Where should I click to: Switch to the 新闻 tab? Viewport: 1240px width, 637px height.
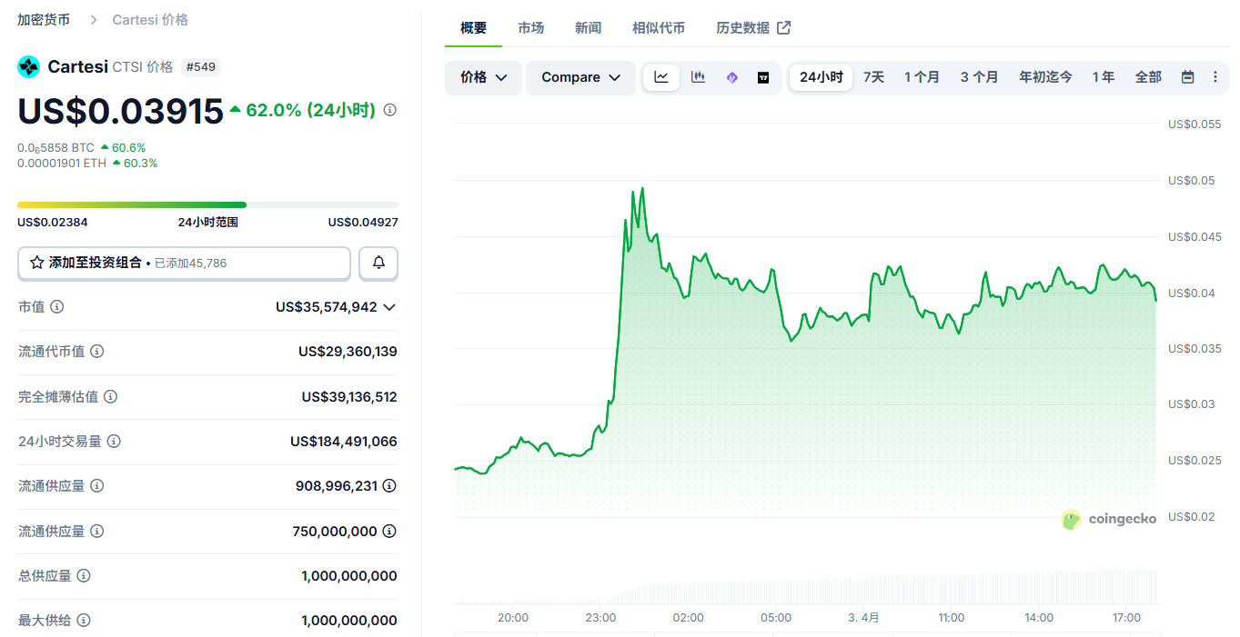(588, 27)
